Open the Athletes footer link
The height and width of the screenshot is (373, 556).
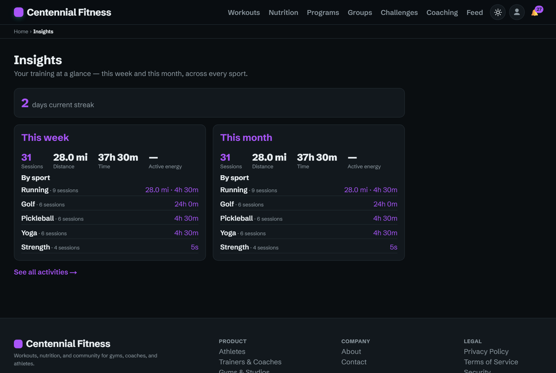coord(232,351)
